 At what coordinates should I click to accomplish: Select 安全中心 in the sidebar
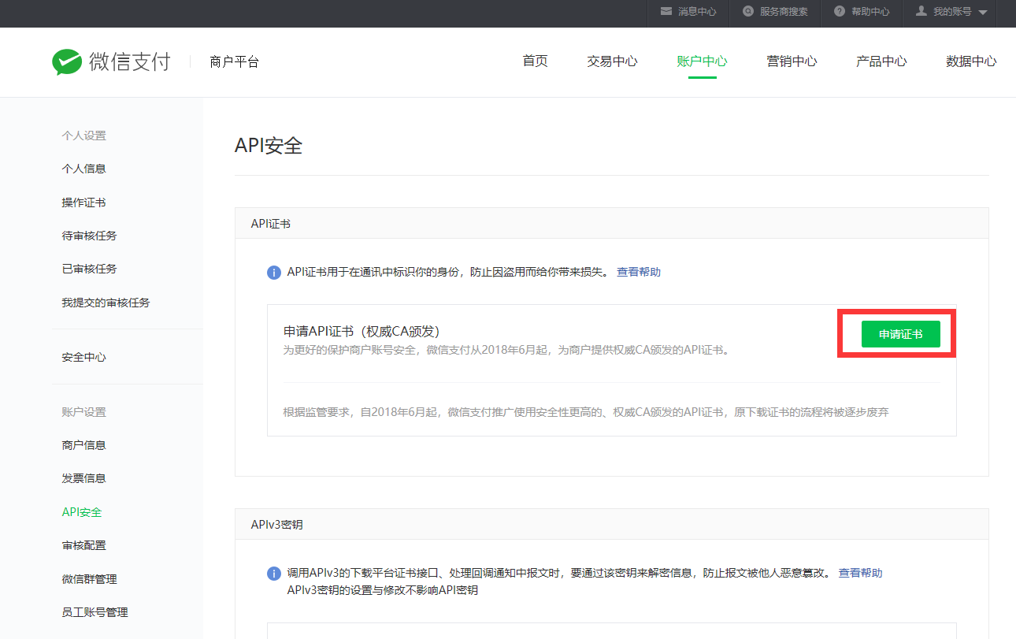click(x=83, y=357)
